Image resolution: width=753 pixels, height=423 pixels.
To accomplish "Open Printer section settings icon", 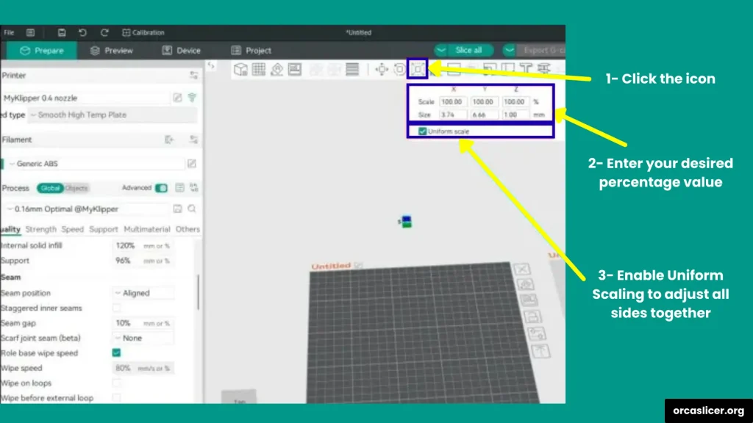I will click(193, 76).
